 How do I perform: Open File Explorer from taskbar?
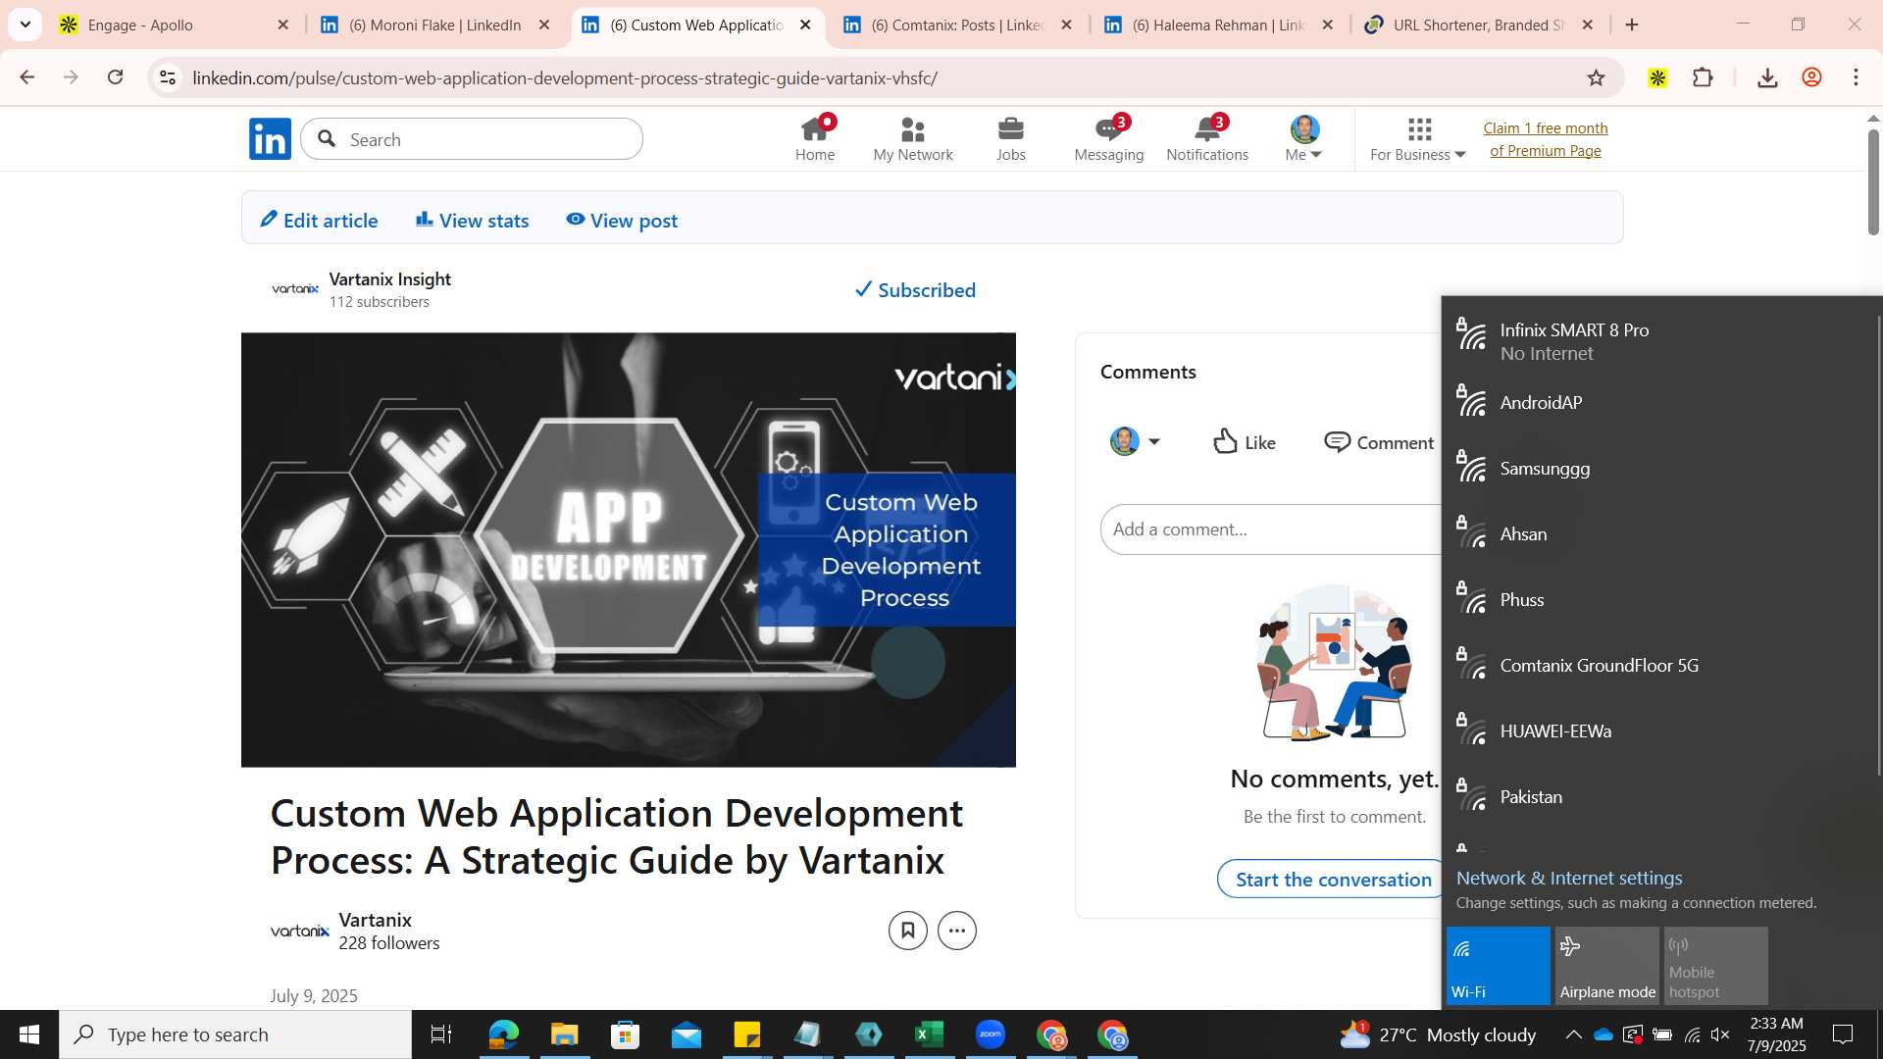click(x=564, y=1034)
